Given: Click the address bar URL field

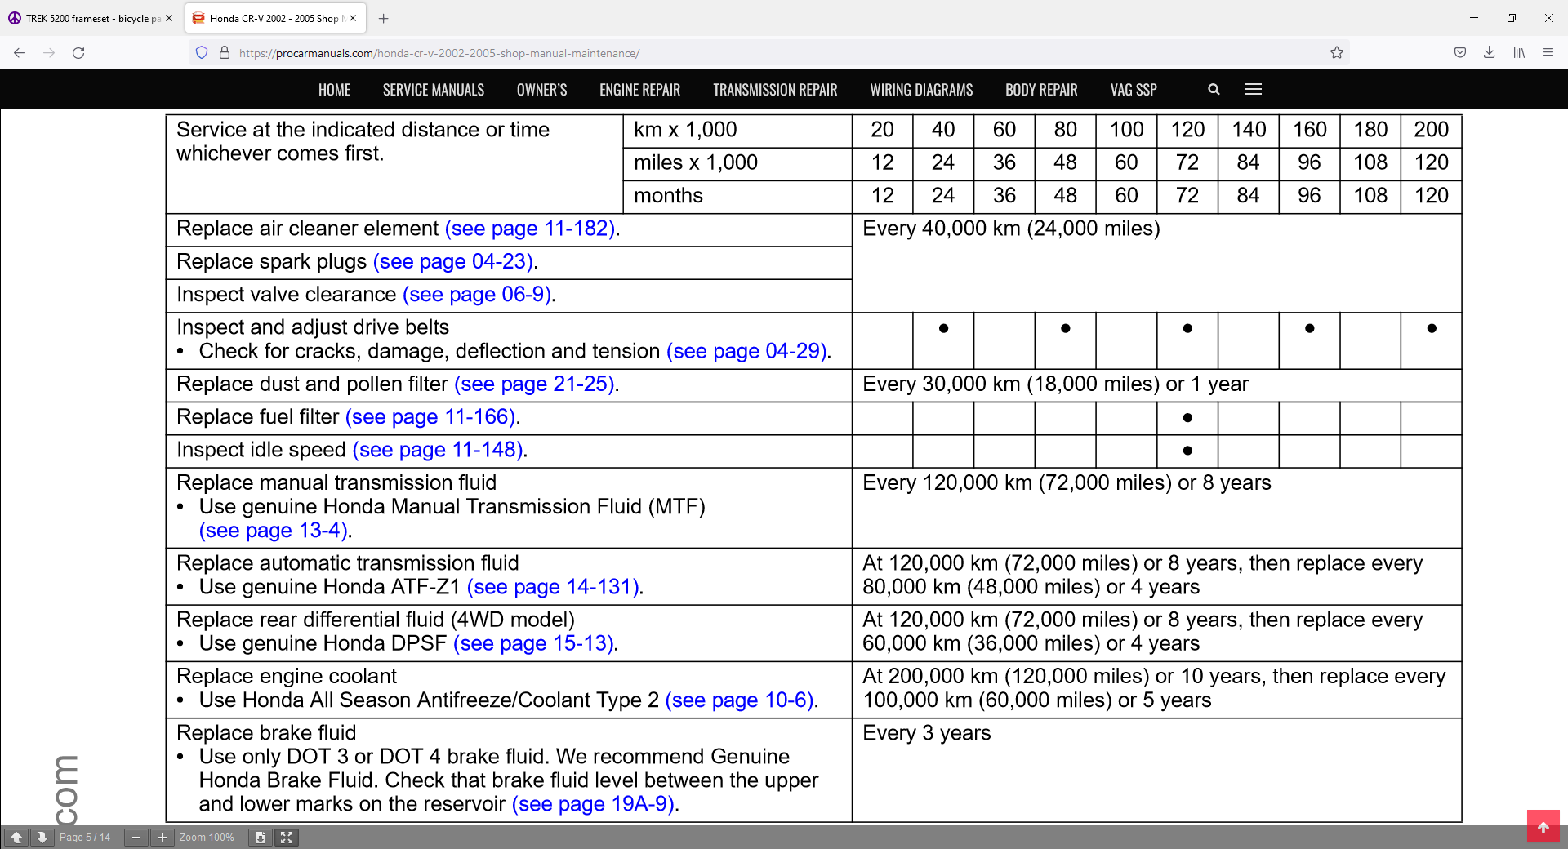Looking at the screenshot, I should (735, 53).
